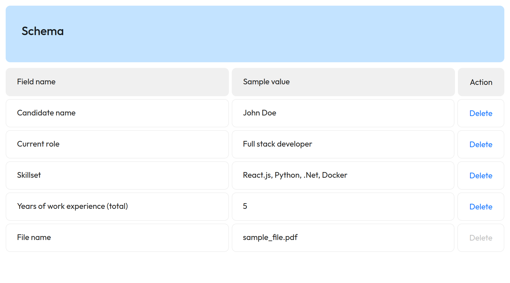510x283 pixels.
Task: Click the React.js, Python, .Net, Docker value
Action: (x=295, y=175)
